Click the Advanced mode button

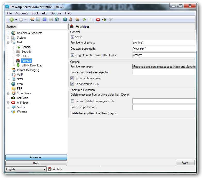36,157
